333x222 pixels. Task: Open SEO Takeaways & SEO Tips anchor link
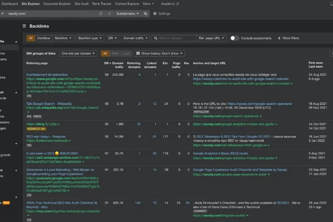pos(234,136)
